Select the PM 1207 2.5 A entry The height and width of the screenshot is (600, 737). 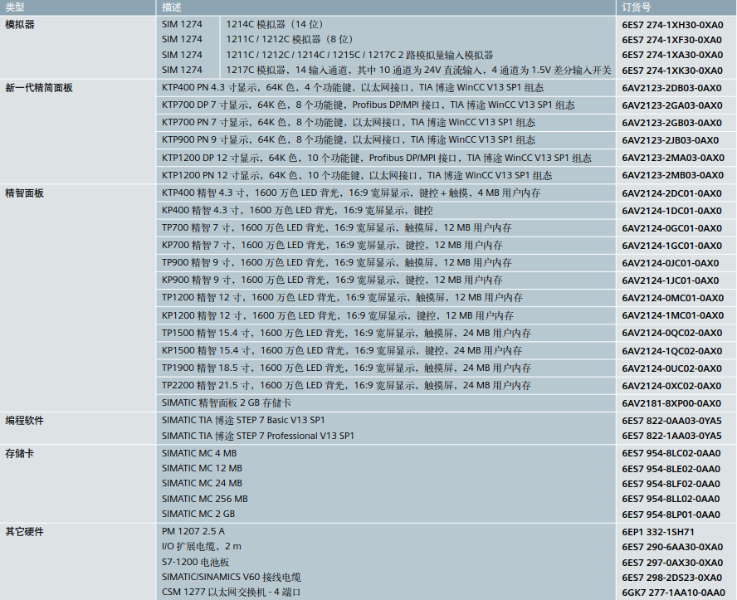[193, 531]
